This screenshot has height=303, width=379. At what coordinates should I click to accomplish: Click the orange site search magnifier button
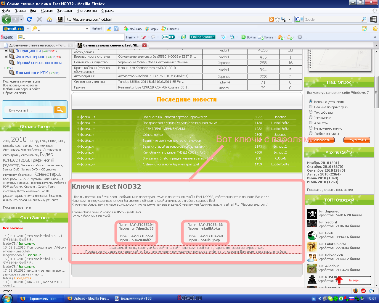click(60, 110)
